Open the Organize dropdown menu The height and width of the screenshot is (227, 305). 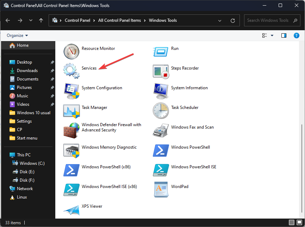click(x=17, y=35)
